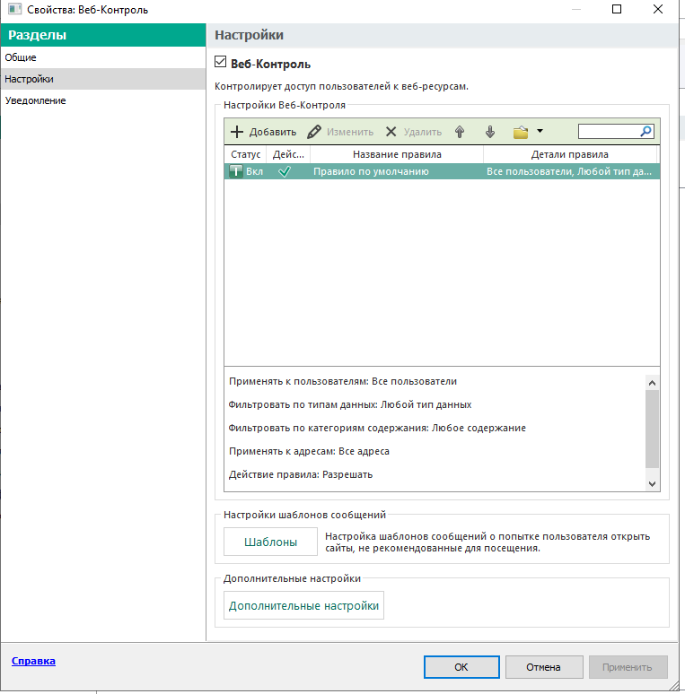Image resolution: width=685 pixels, height=694 pixels.
Task: Open the Справка help link
Action: [x=34, y=661]
